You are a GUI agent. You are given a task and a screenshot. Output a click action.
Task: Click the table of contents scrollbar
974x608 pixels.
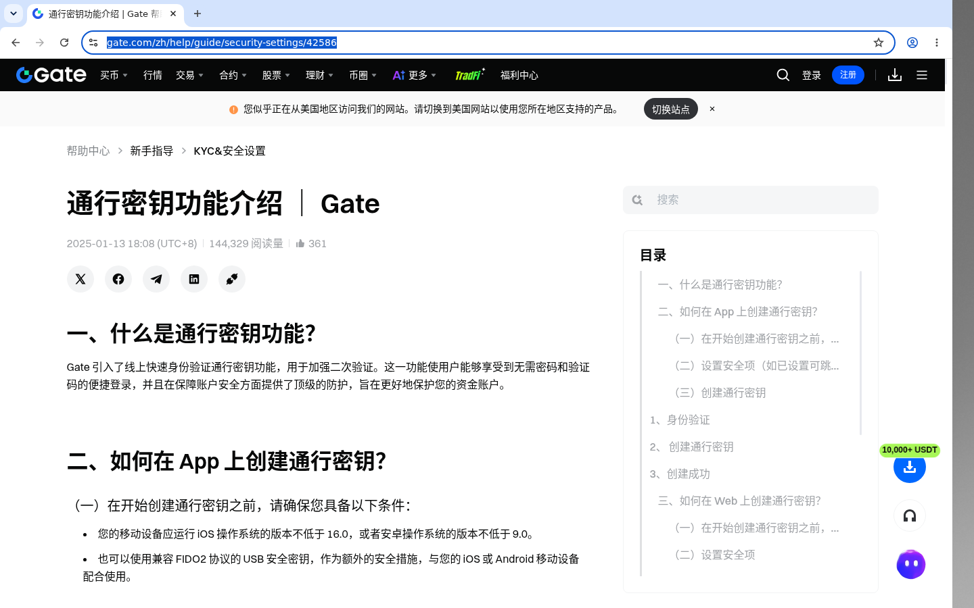coord(860,353)
